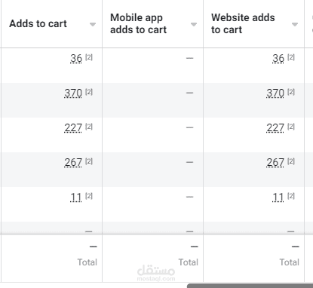The image size is (313, 288).
Task: Open Mobile app adds to cart column dropdown
Action: pyautogui.click(x=194, y=24)
